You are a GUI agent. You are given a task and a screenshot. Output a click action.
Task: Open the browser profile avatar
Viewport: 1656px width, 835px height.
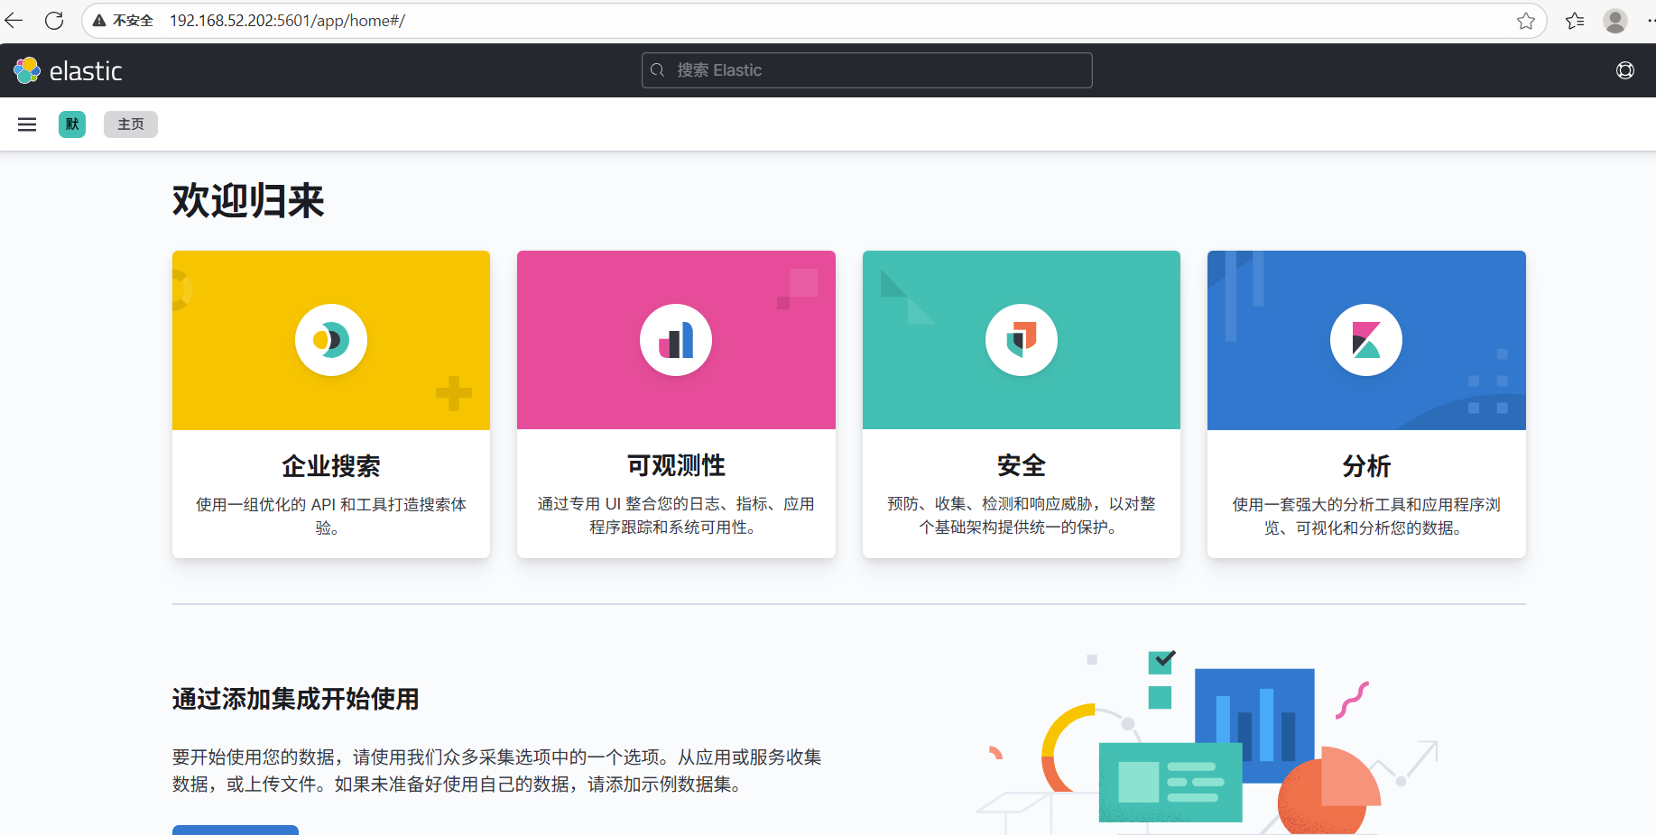(1615, 21)
